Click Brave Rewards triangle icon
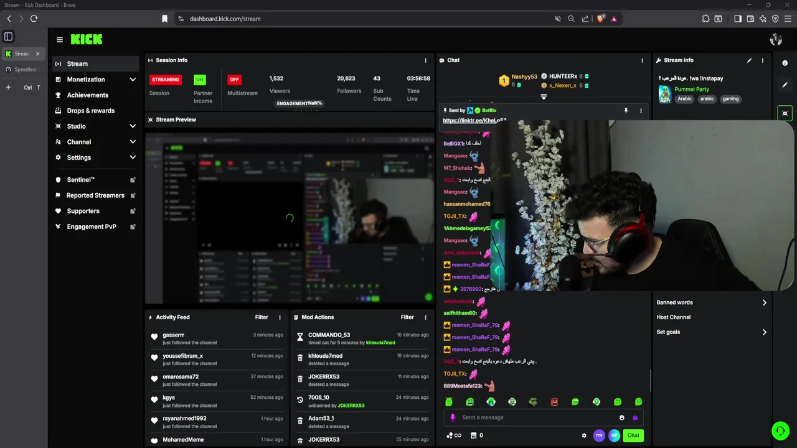797x448 pixels. [614, 19]
